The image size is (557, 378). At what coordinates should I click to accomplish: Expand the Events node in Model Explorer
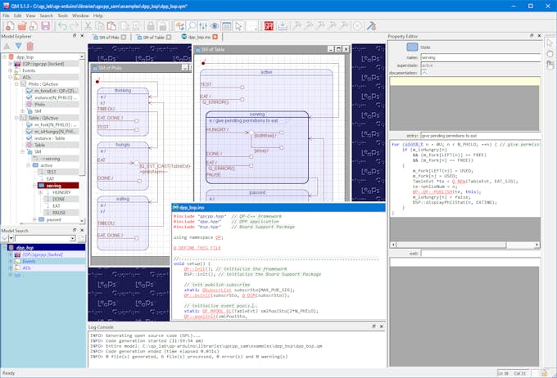click(11, 71)
